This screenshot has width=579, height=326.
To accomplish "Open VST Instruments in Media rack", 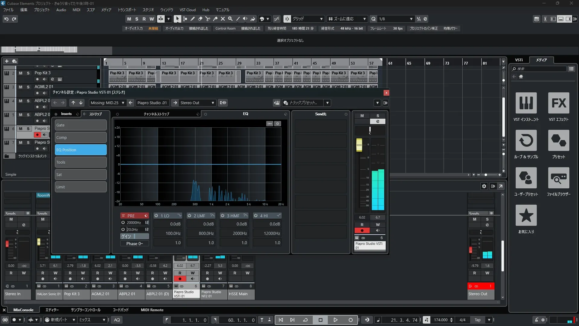I will pyautogui.click(x=526, y=103).
